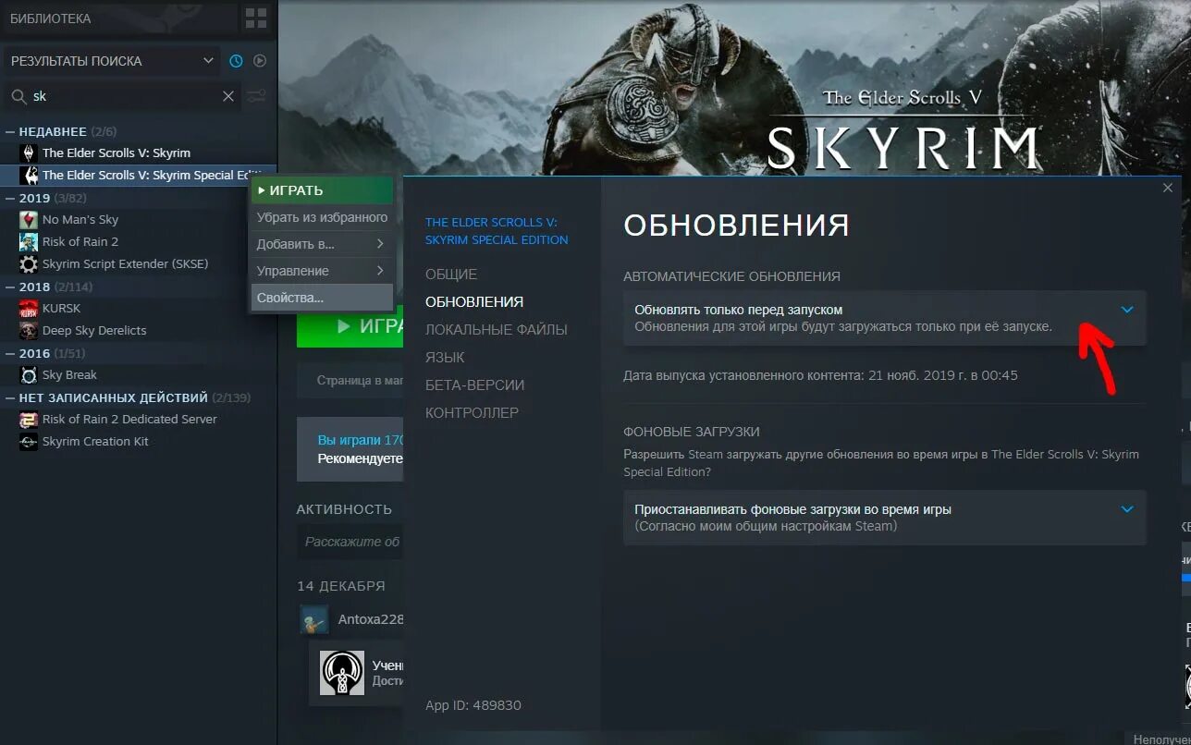Open advanced search filter settings icon
The width and height of the screenshot is (1191, 745).
click(257, 96)
